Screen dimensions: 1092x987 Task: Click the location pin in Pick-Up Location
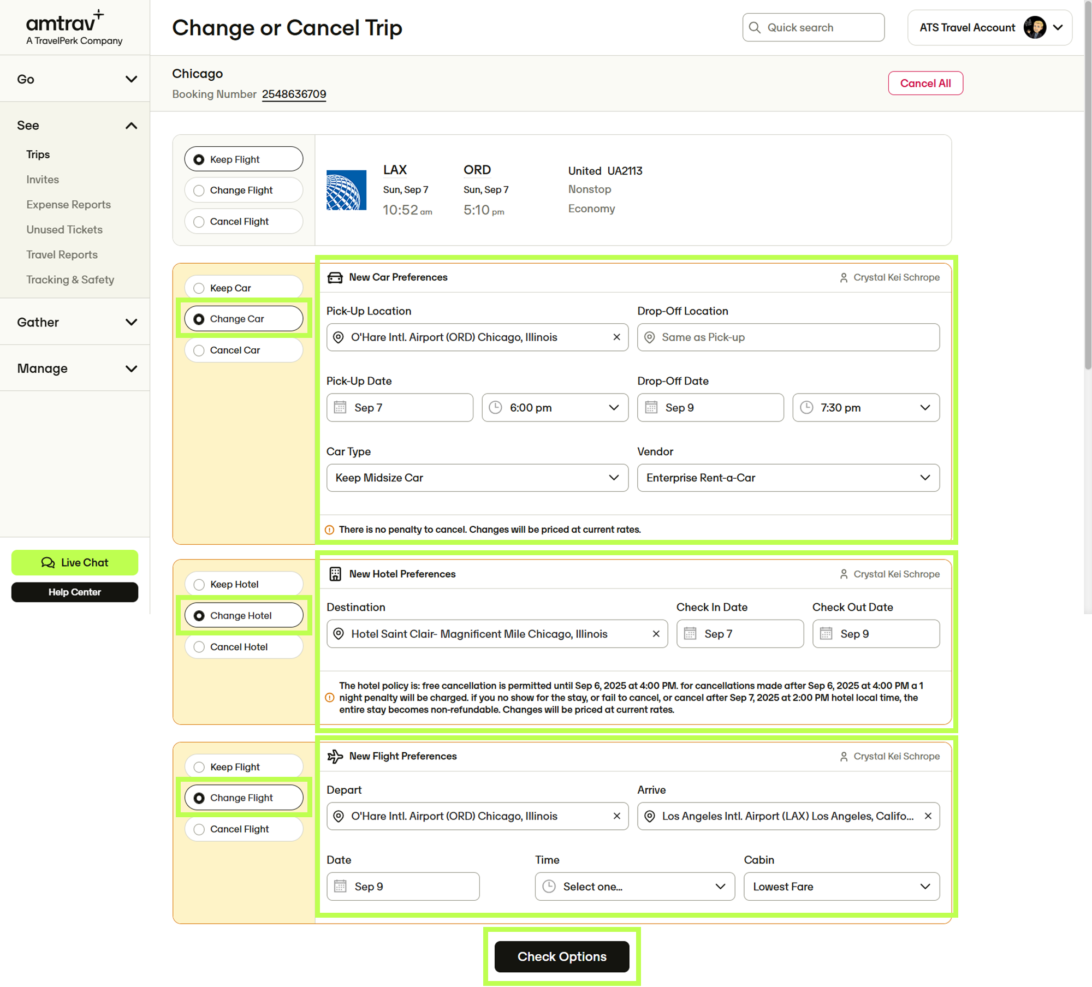pos(339,337)
